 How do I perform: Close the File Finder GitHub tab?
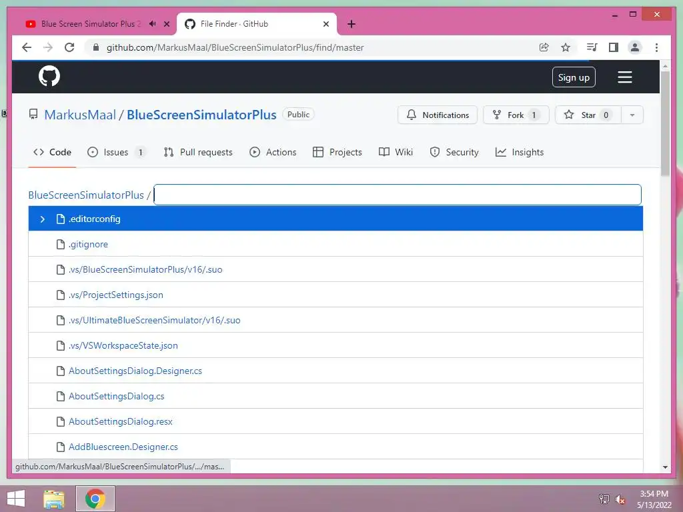[x=325, y=24]
